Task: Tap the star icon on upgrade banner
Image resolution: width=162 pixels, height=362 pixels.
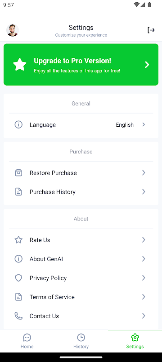Action: coord(20,64)
